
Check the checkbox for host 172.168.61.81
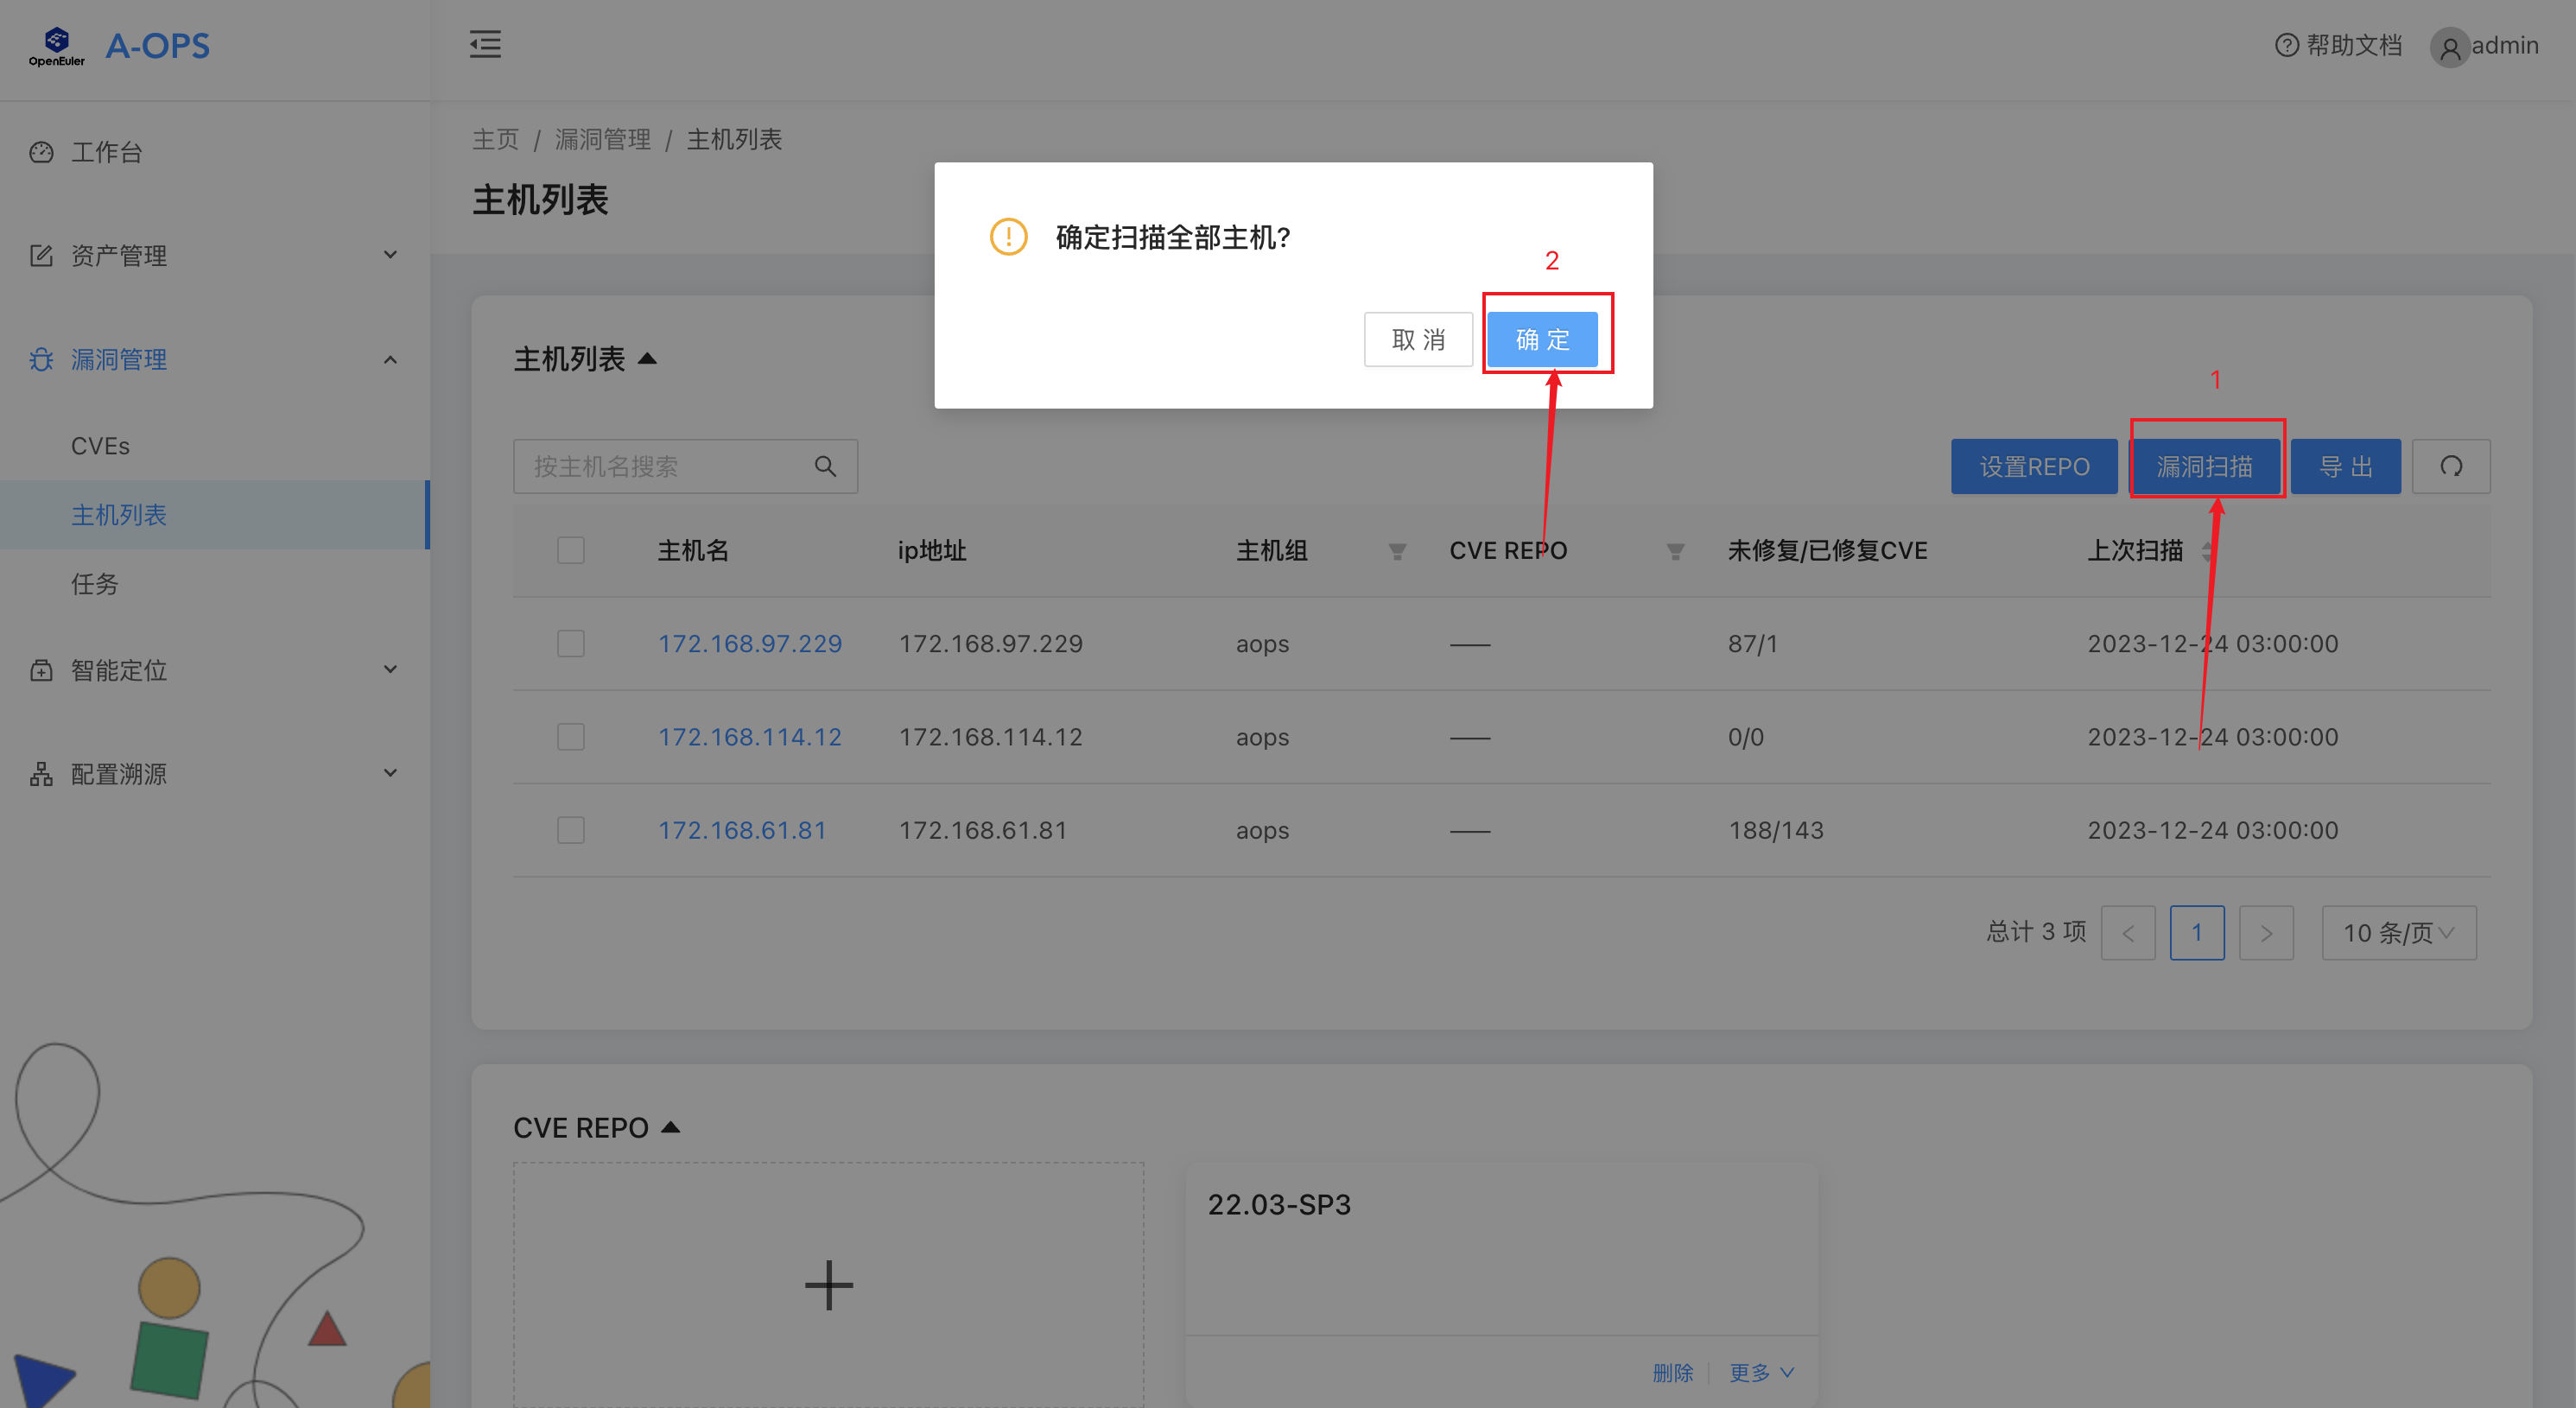(x=570, y=829)
